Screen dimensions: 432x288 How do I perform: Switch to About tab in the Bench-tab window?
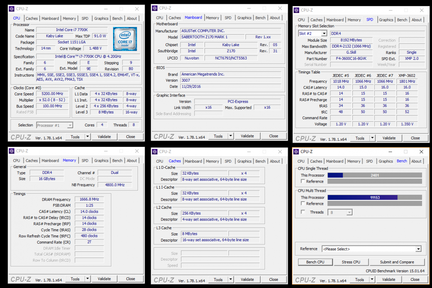point(417,161)
